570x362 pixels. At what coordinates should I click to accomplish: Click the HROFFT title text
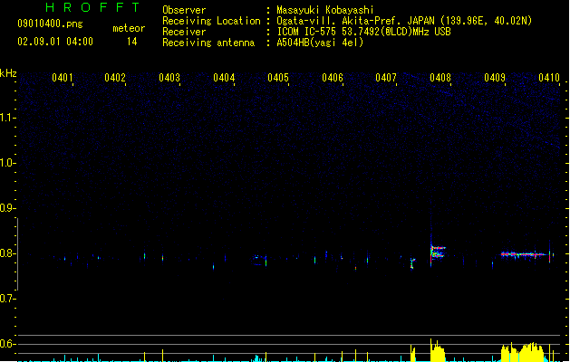93,7
